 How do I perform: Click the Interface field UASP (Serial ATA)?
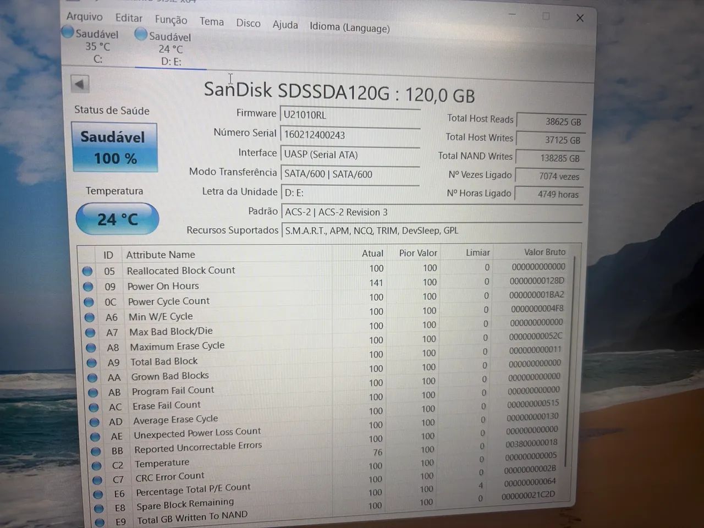pos(350,155)
